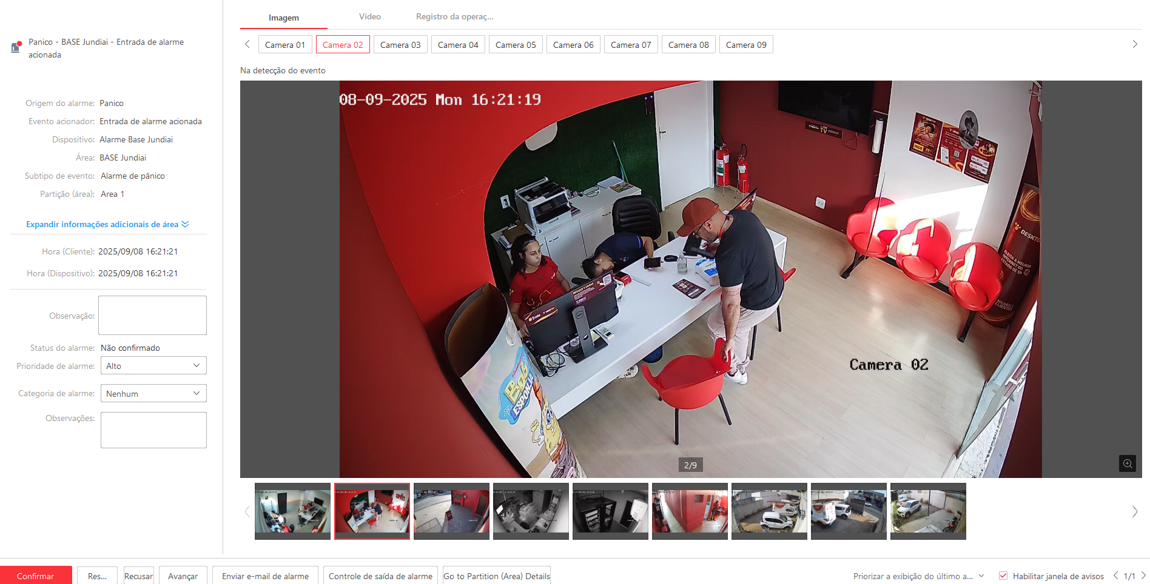Select the first camera thumbnail

(x=292, y=511)
